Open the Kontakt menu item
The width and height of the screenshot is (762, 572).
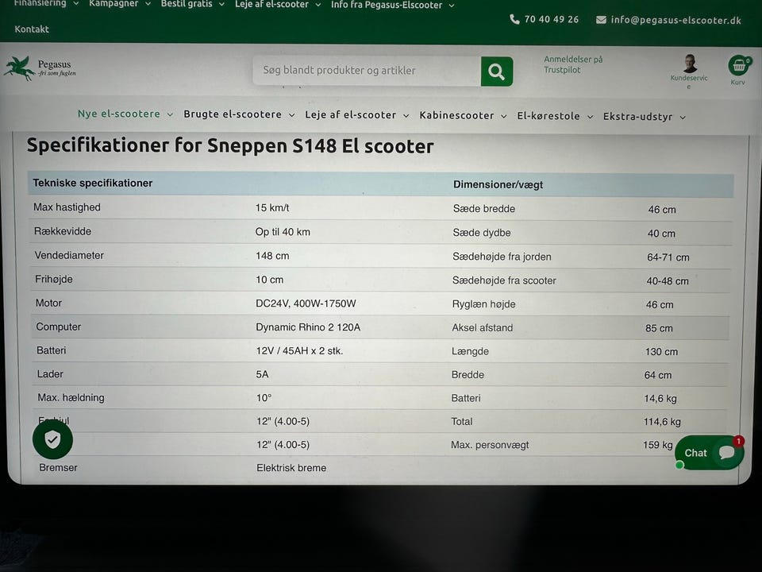click(32, 29)
